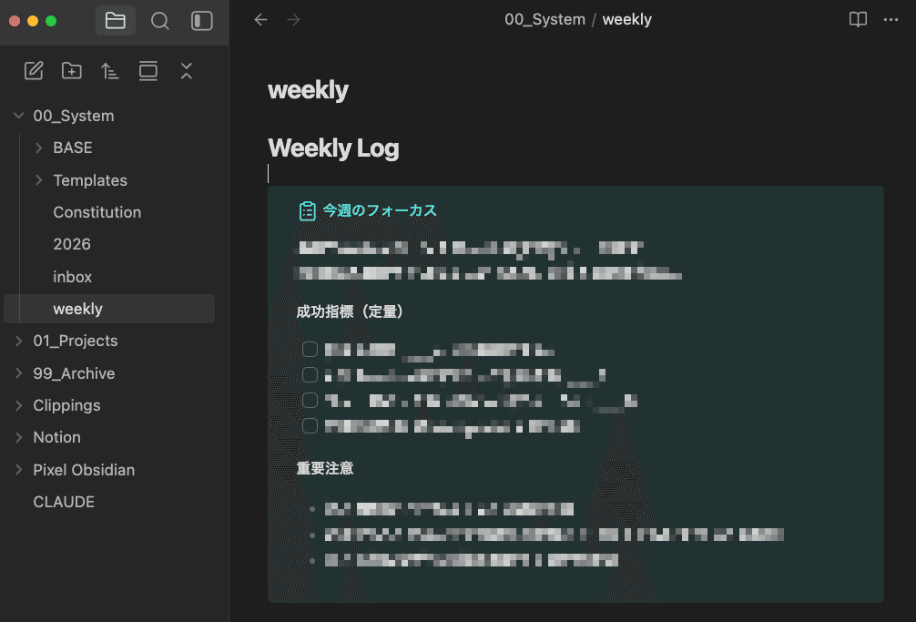
Task: Open the Constitution note
Action: (97, 212)
